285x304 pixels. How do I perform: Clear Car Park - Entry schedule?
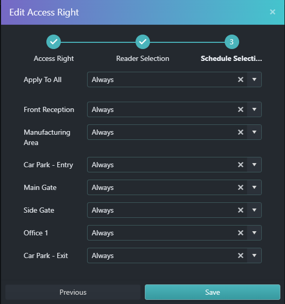tap(241, 165)
